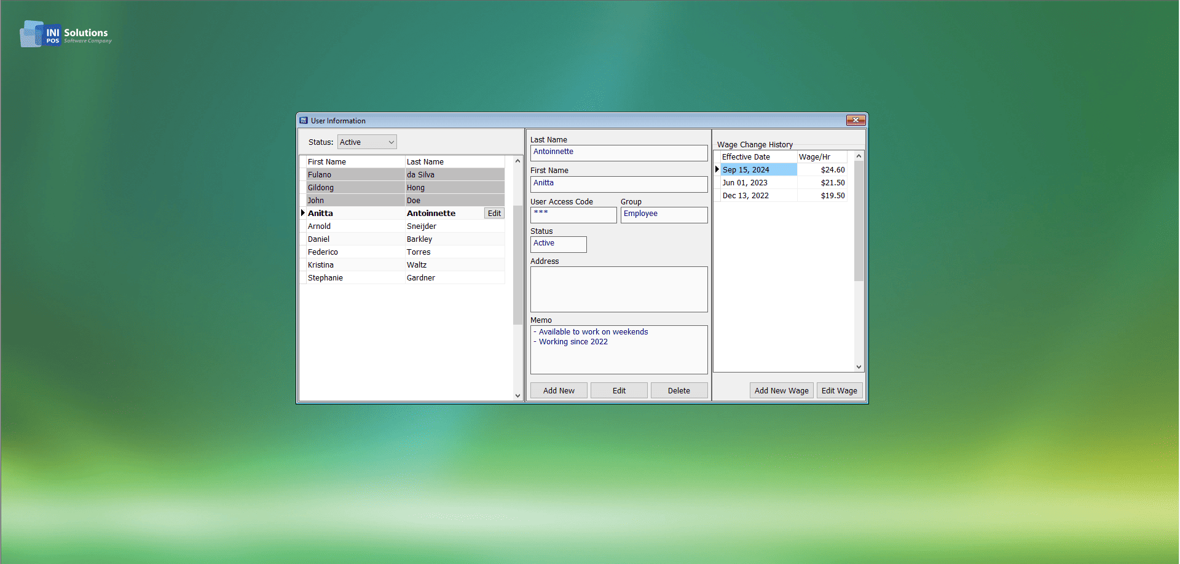Image resolution: width=1180 pixels, height=564 pixels.
Task: Click the User Information window title icon
Action: (x=304, y=121)
